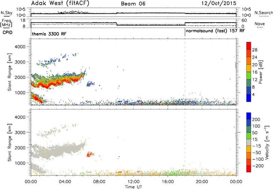Click the blue swatch at power colorbar bottom
This screenshot has height=189, width=273.
[249, 98]
